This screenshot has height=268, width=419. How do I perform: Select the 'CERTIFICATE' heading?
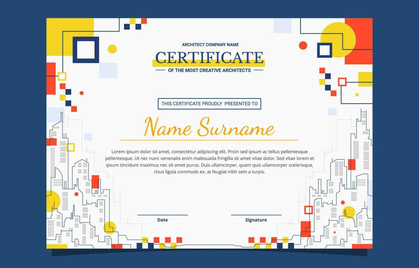pyautogui.click(x=209, y=58)
